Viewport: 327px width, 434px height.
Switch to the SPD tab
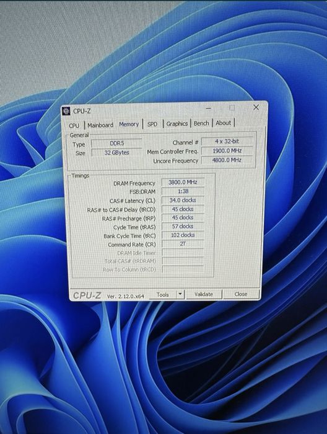tap(152, 124)
